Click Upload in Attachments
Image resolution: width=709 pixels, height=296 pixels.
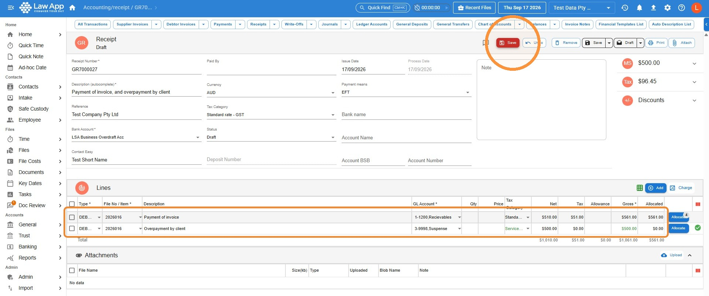tap(672, 255)
